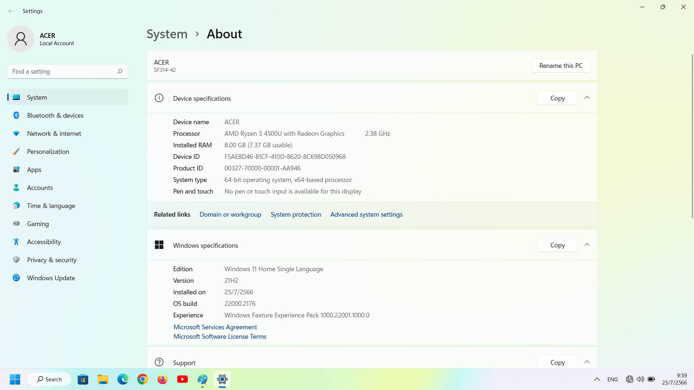Image resolution: width=694 pixels, height=390 pixels.
Task: Select the Accessibility figure icon
Action: point(16,242)
